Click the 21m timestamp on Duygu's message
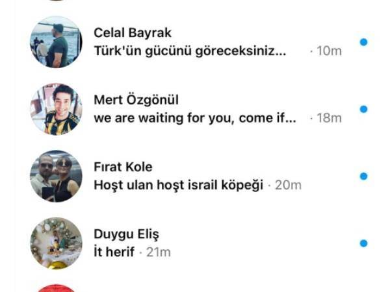Viewport: 390px width, 292px height. coord(158,252)
